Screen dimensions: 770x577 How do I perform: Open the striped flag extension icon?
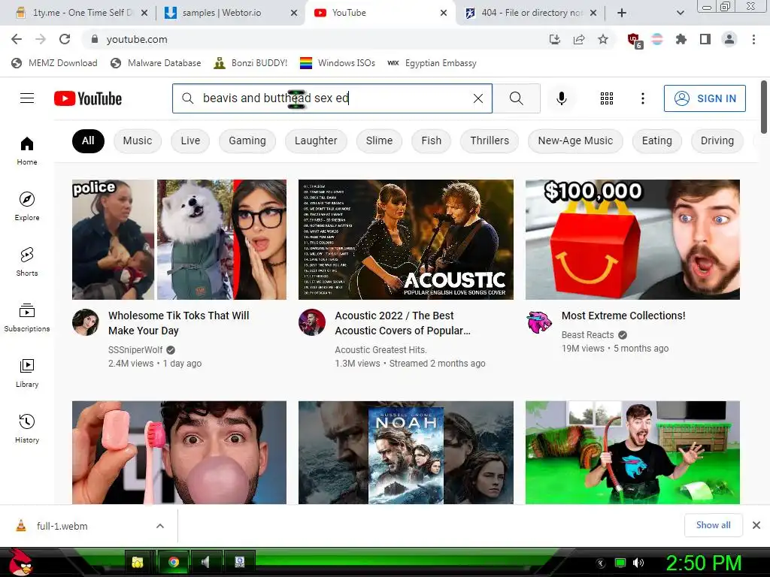click(x=657, y=39)
